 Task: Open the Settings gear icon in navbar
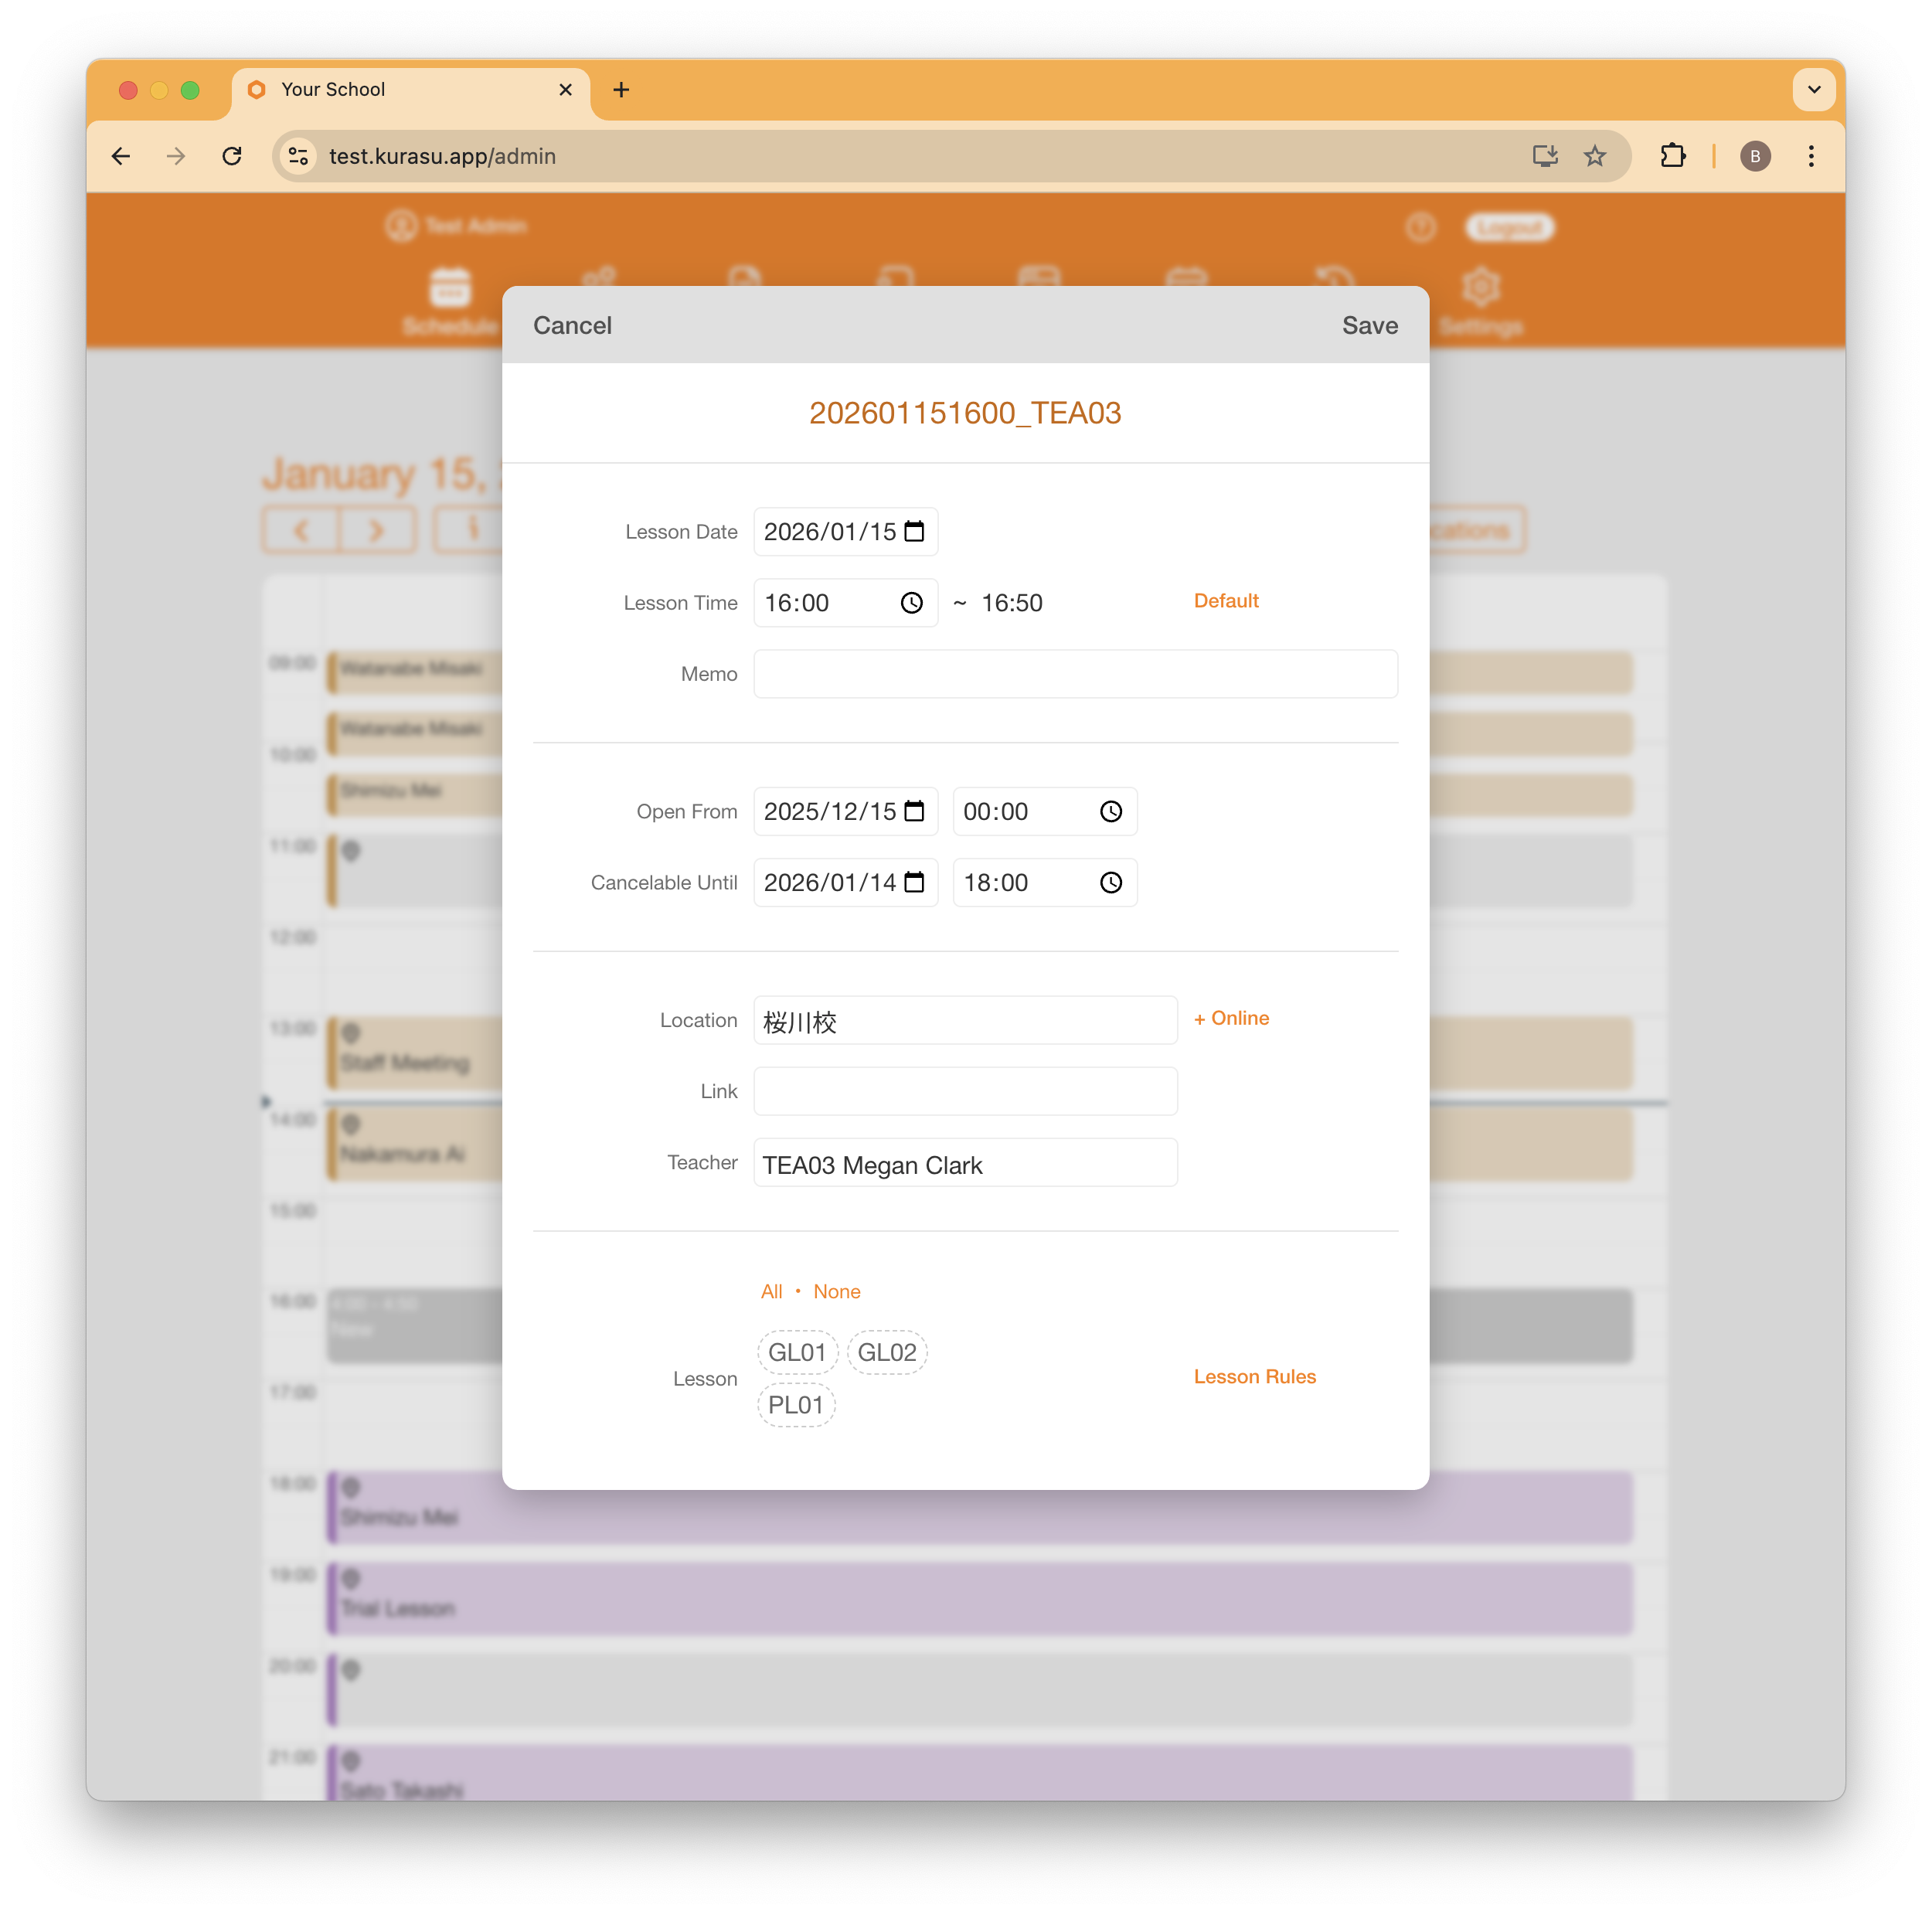click(x=1481, y=285)
